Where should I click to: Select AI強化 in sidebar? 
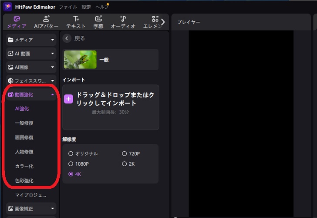pyautogui.click(x=22, y=109)
